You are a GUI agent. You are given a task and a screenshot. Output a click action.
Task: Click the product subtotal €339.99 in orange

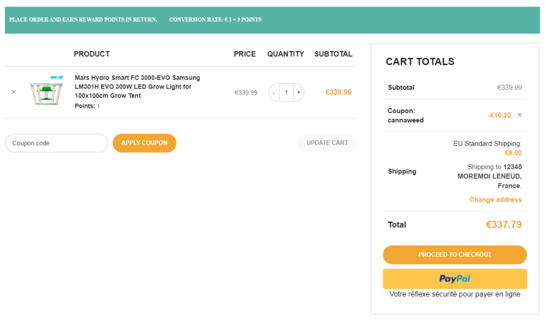coord(338,92)
